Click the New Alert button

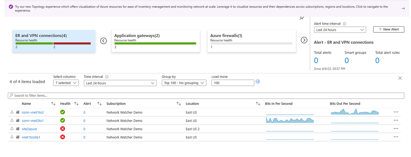388,30
